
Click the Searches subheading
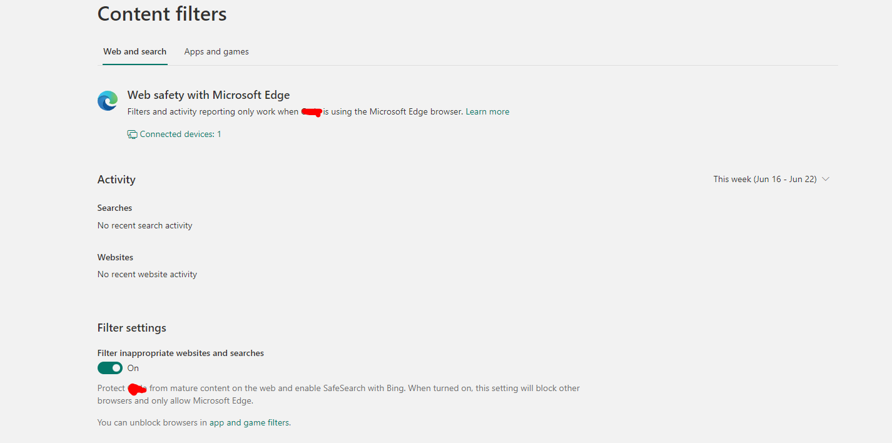click(115, 208)
